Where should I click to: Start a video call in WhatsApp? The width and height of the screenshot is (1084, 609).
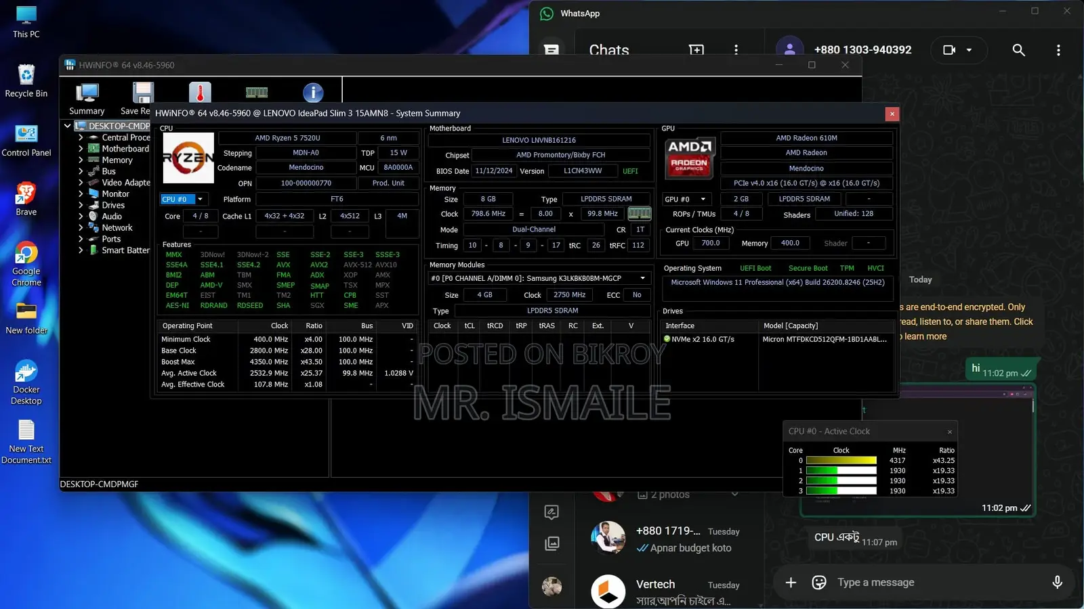point(950,50)
